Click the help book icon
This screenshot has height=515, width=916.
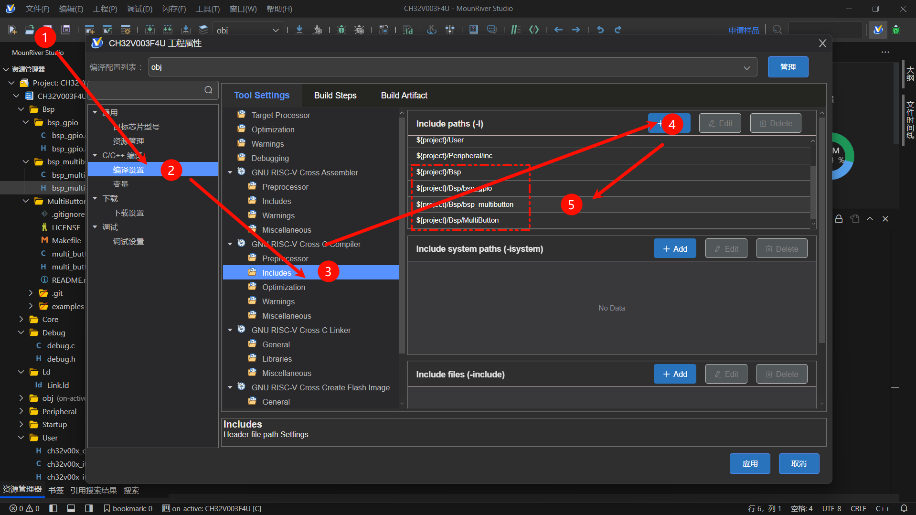(x=473, y=30)
